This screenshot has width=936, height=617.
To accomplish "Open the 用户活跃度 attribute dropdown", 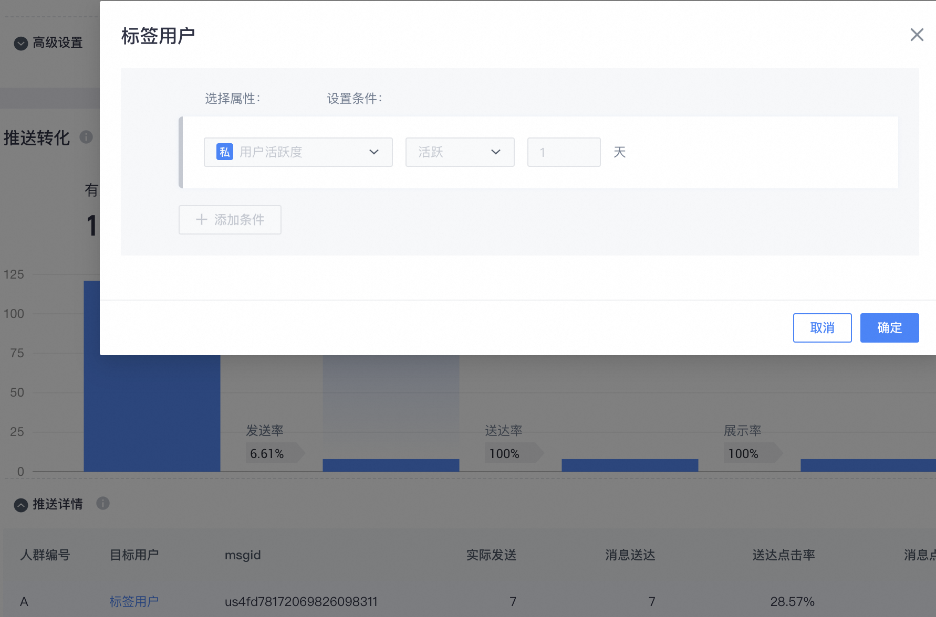I will 298,152.
